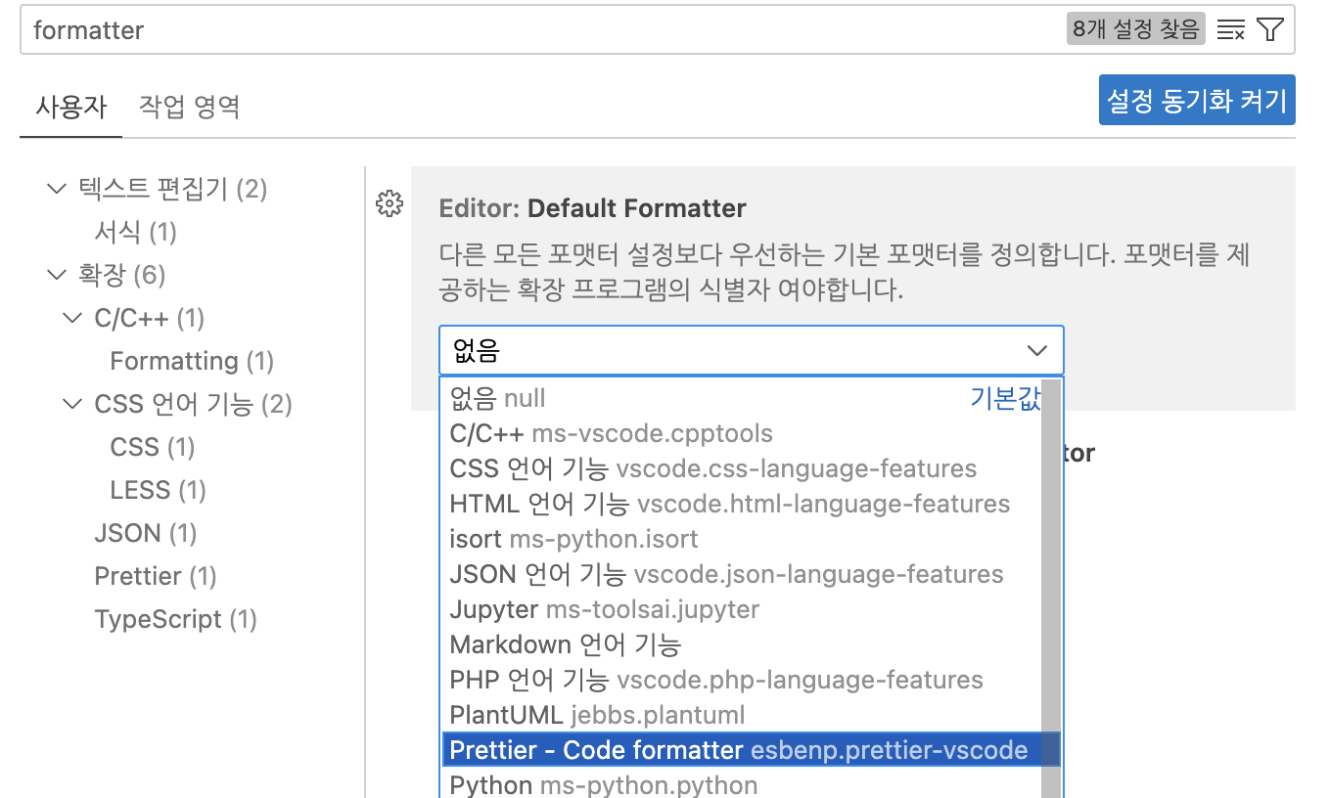The height and width of the screenshot is (798, 1329).
Task: Open the settings filter funnel icon
Action: 1269,30
